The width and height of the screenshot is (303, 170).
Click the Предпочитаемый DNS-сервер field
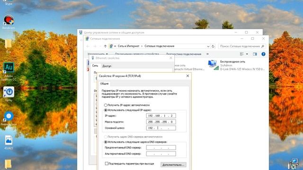click(161, 148)
